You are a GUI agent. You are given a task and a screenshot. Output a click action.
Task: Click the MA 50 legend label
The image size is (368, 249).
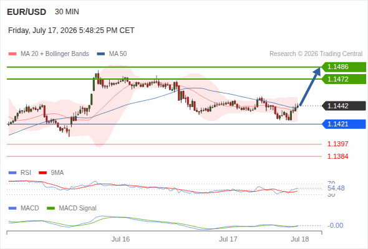coord(118,54)
